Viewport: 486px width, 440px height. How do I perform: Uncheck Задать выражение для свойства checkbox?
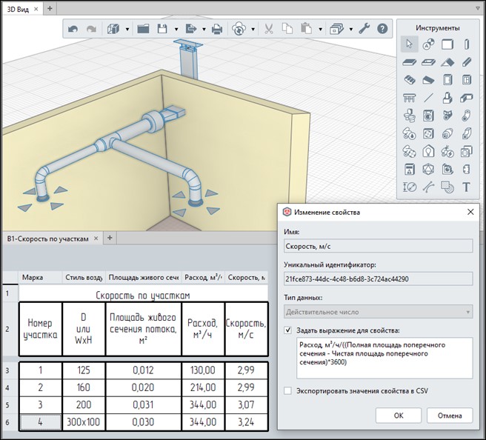[288, 330]
